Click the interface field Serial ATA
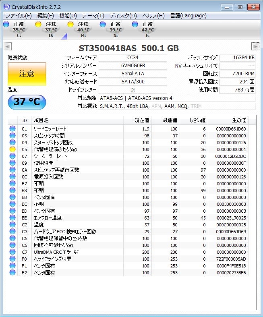This screenshot has height=317, width=263. pos(133,74)
